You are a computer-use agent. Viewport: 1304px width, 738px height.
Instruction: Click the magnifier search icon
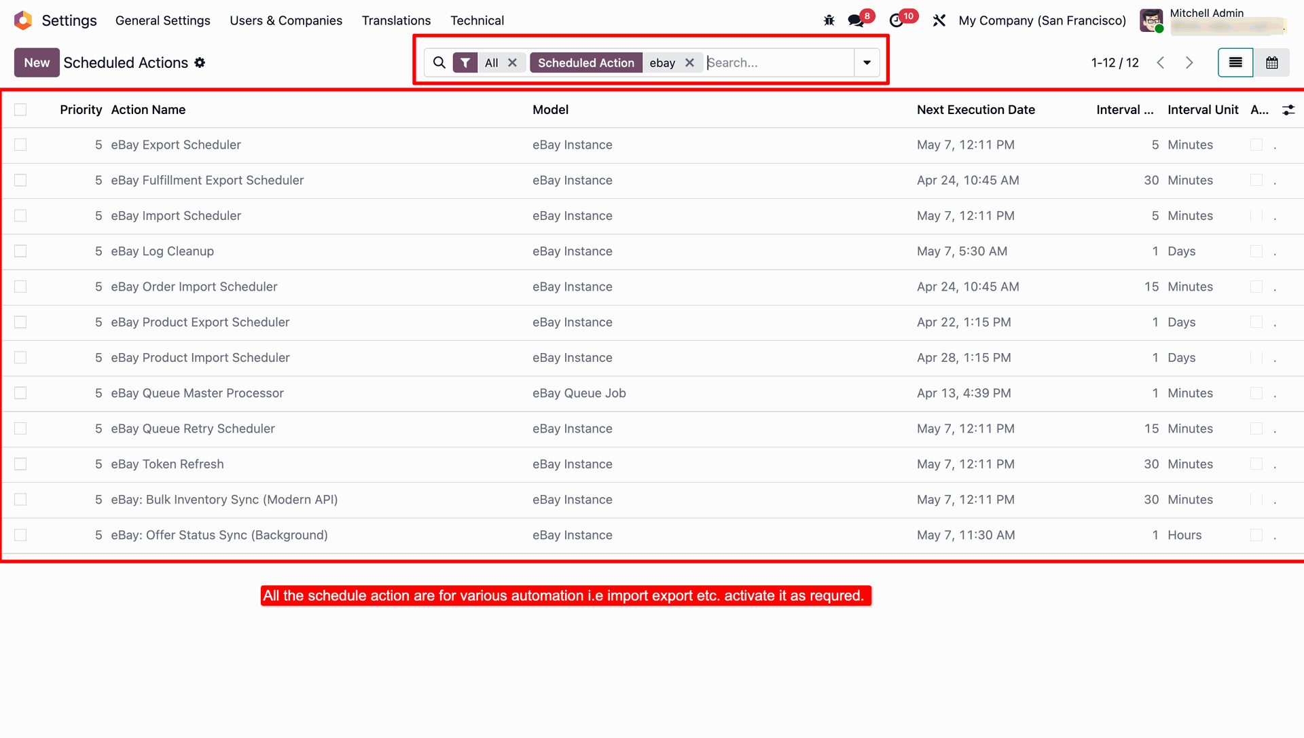coord(439,62)
